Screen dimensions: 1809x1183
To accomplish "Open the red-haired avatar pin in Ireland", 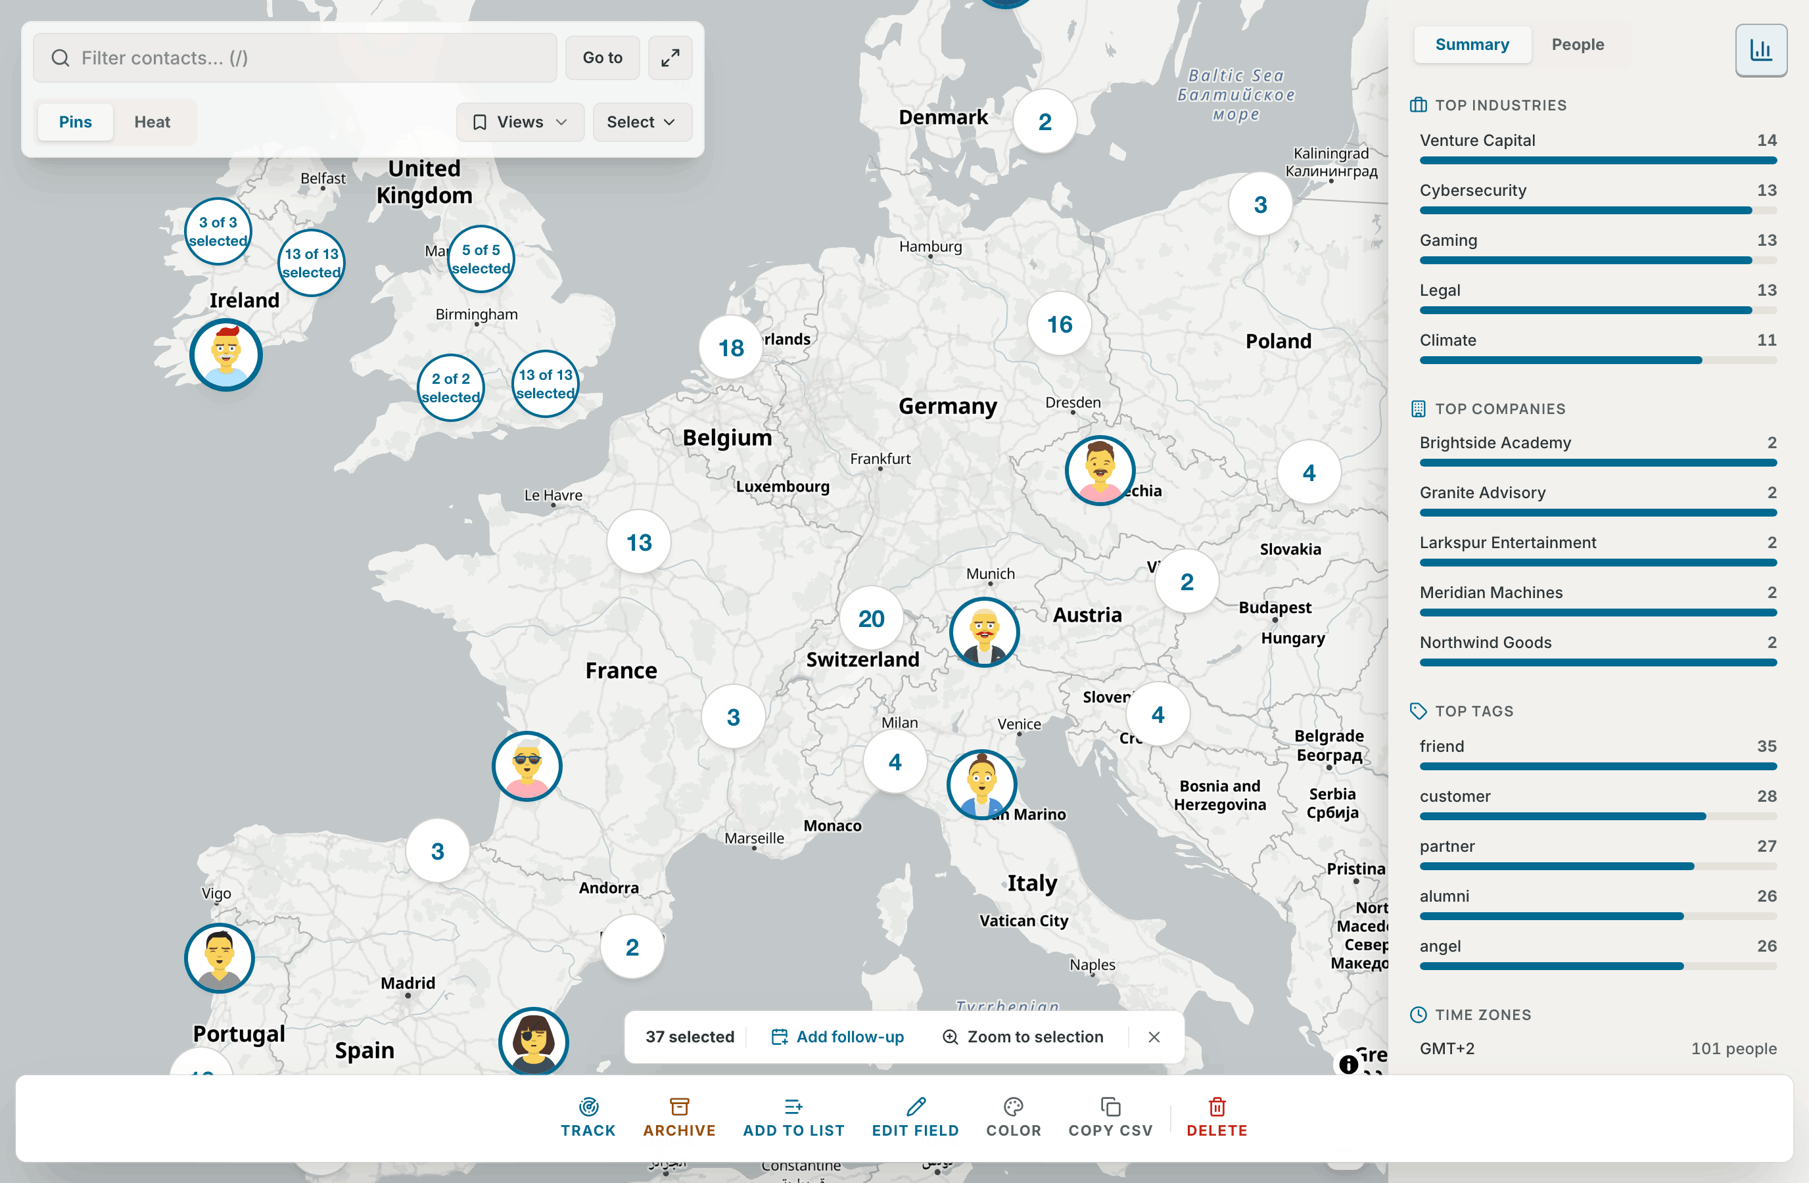I will [x=225, y=355].
